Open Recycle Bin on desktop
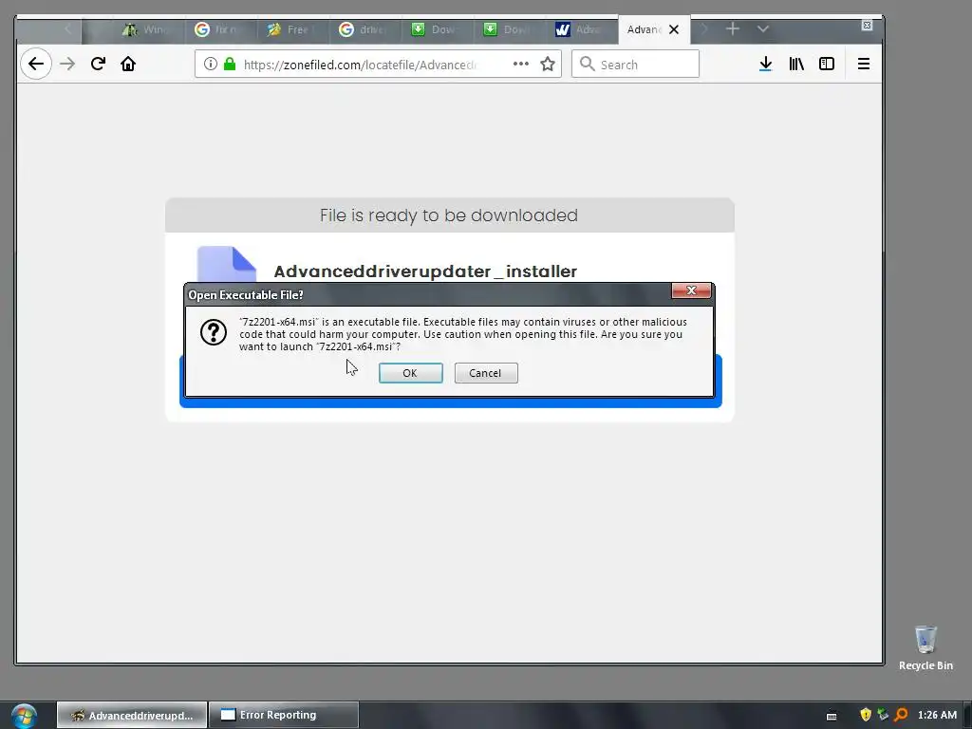972x729 pixels. 925,647
